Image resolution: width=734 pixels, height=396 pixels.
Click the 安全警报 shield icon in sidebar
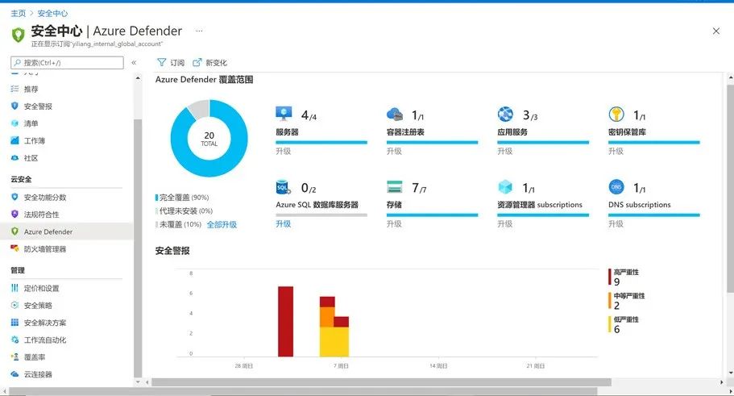click(15, 106)
